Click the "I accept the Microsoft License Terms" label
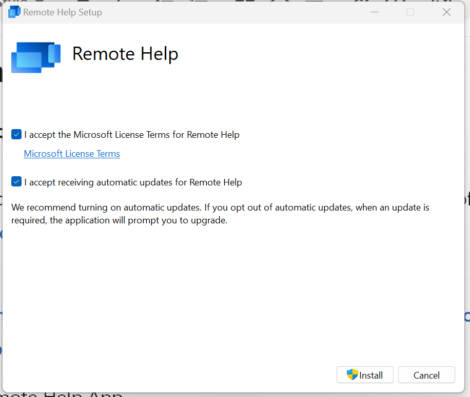 click(x=132, y=135)
